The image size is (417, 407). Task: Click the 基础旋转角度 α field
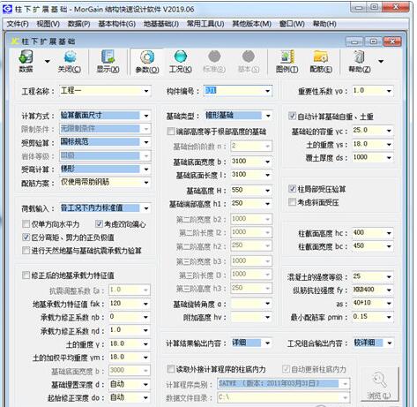pos(251,304)
